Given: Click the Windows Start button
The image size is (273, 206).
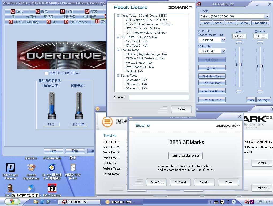Looking at the screenshot, I should click(12, 202).
